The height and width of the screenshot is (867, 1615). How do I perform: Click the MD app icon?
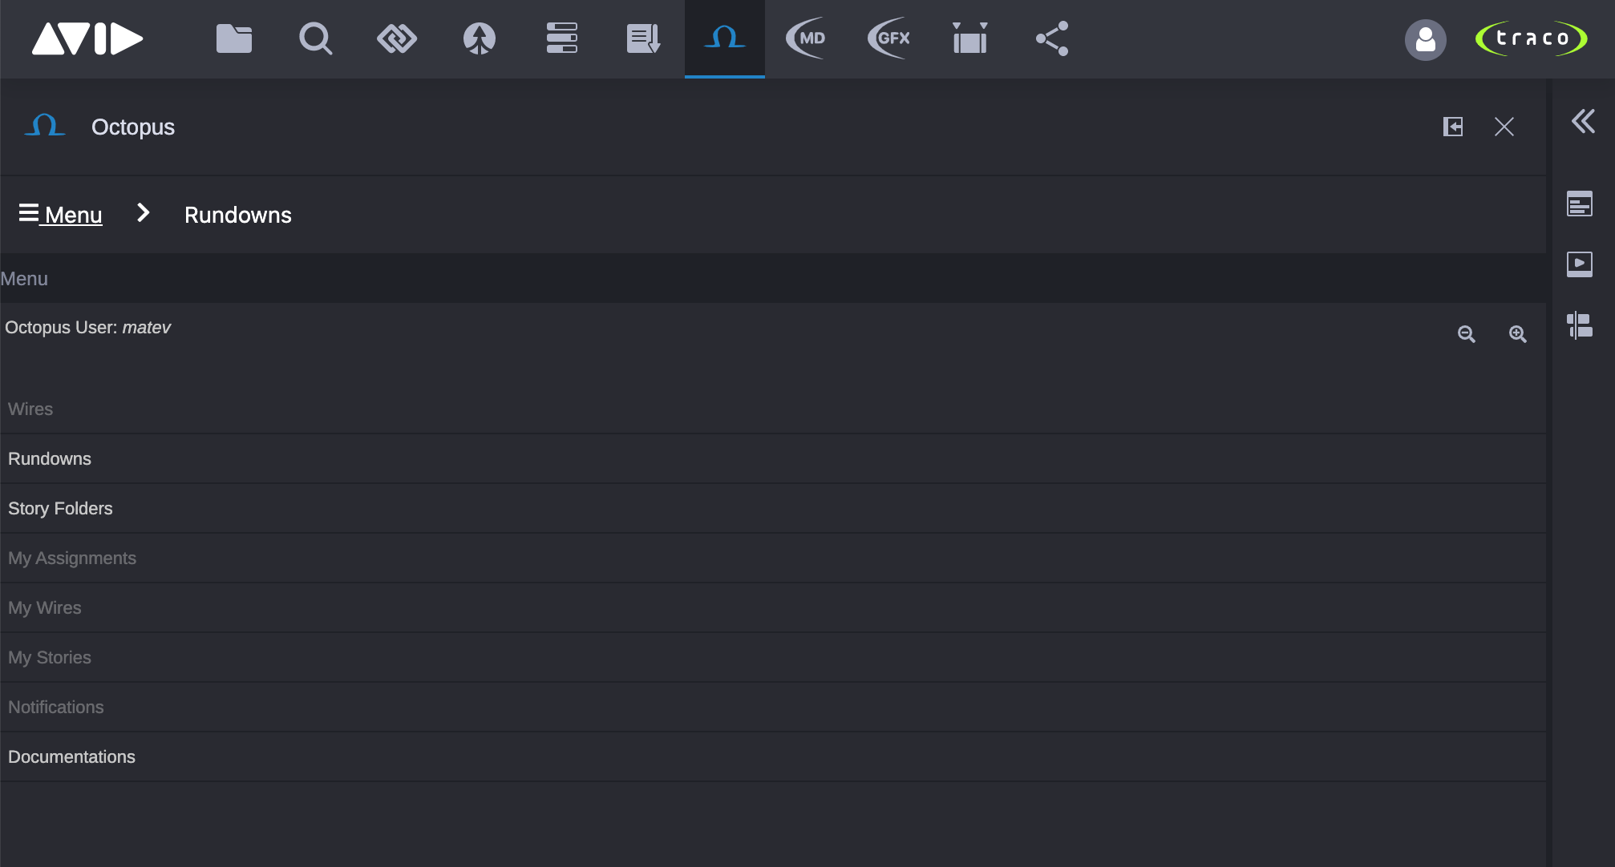pyautogui.click(x=806, y=38)
